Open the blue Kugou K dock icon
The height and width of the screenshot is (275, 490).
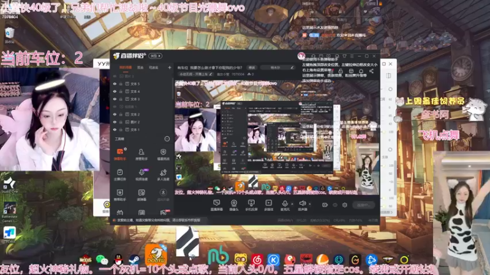273,259
